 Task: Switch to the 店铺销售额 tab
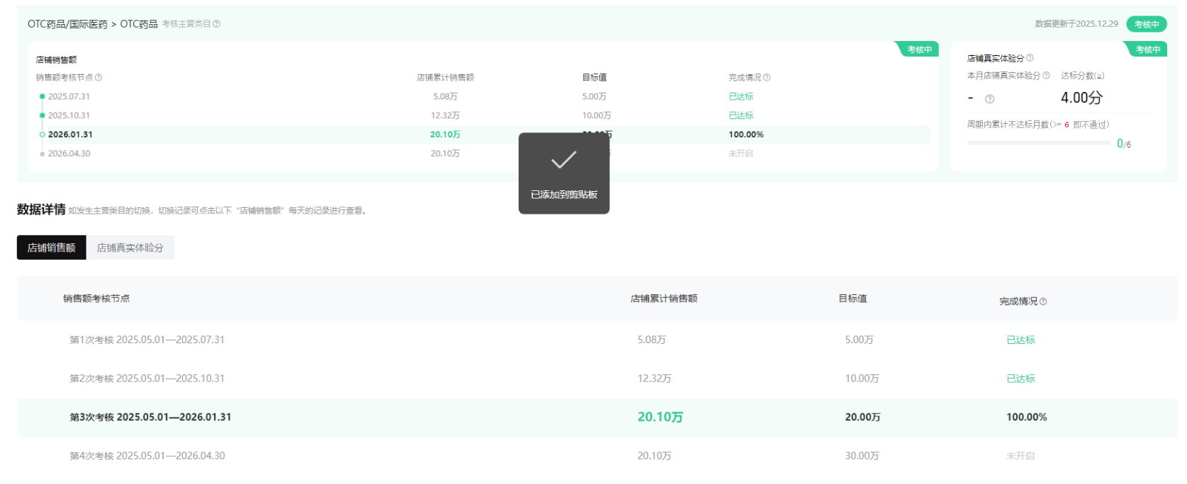52,248
